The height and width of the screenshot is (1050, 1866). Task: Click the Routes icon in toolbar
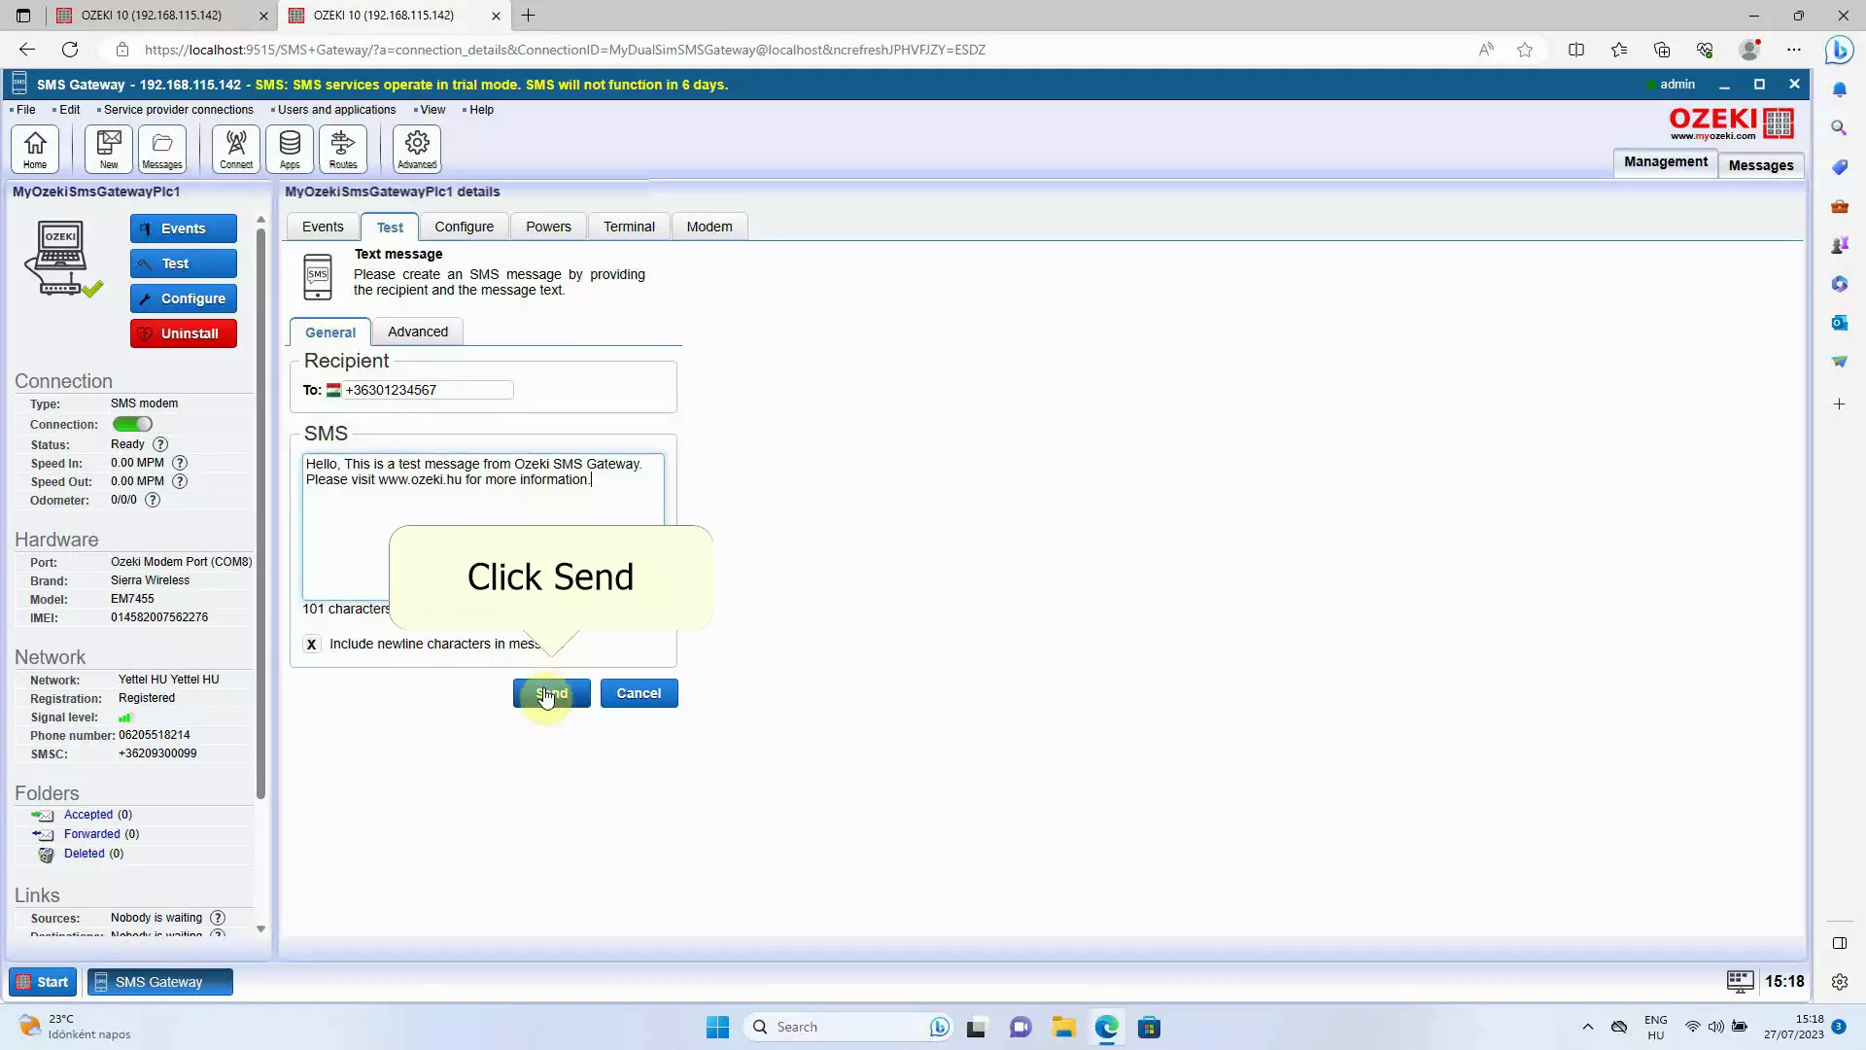point(342,146)
